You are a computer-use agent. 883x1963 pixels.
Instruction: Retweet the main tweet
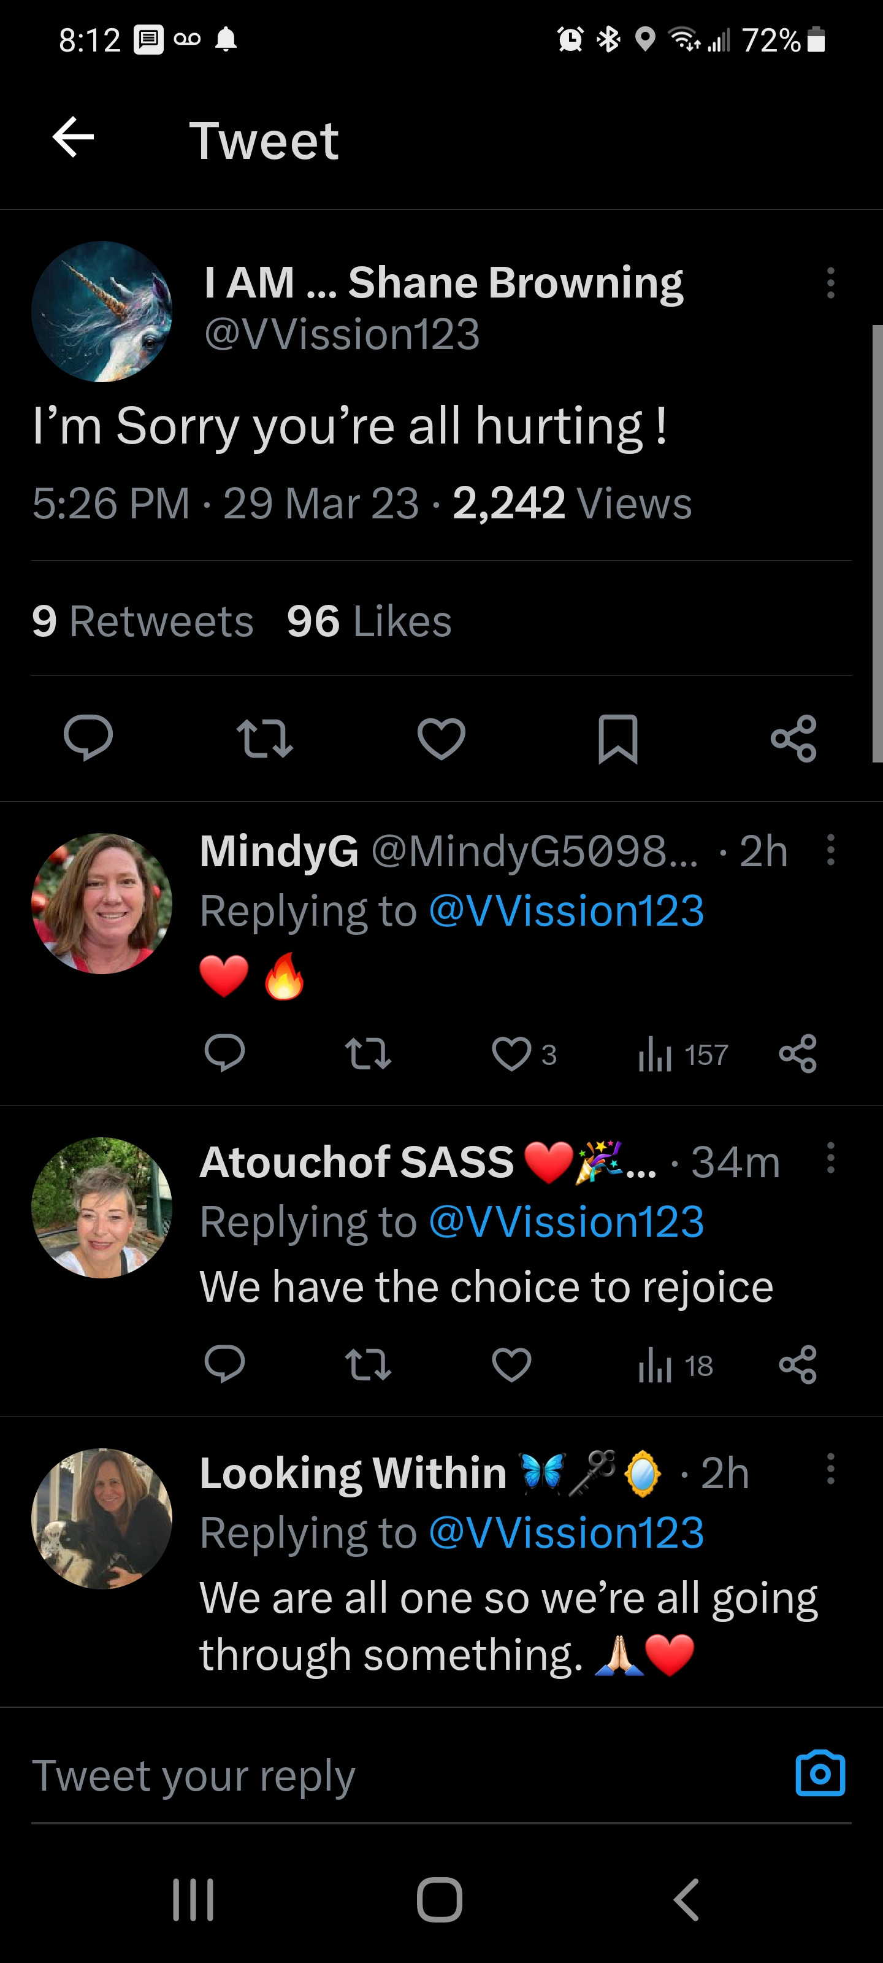coord(264,737)
